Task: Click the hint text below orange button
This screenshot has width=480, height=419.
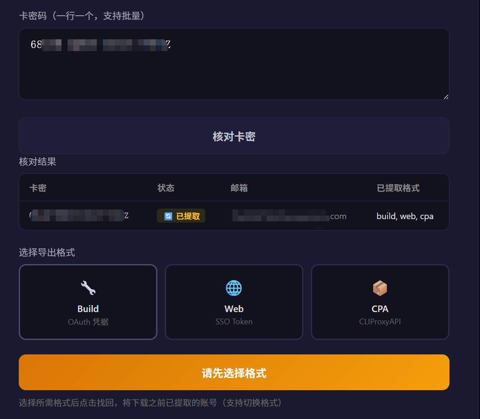Action: tap(150, 402)
